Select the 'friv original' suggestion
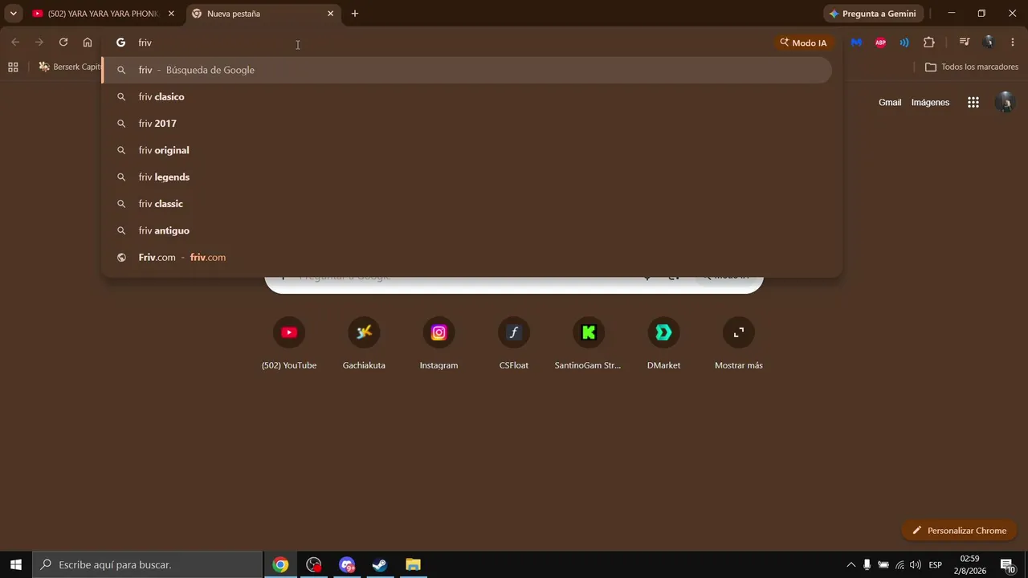Viewport: 1028px width, 578px height. pos(467,150)
